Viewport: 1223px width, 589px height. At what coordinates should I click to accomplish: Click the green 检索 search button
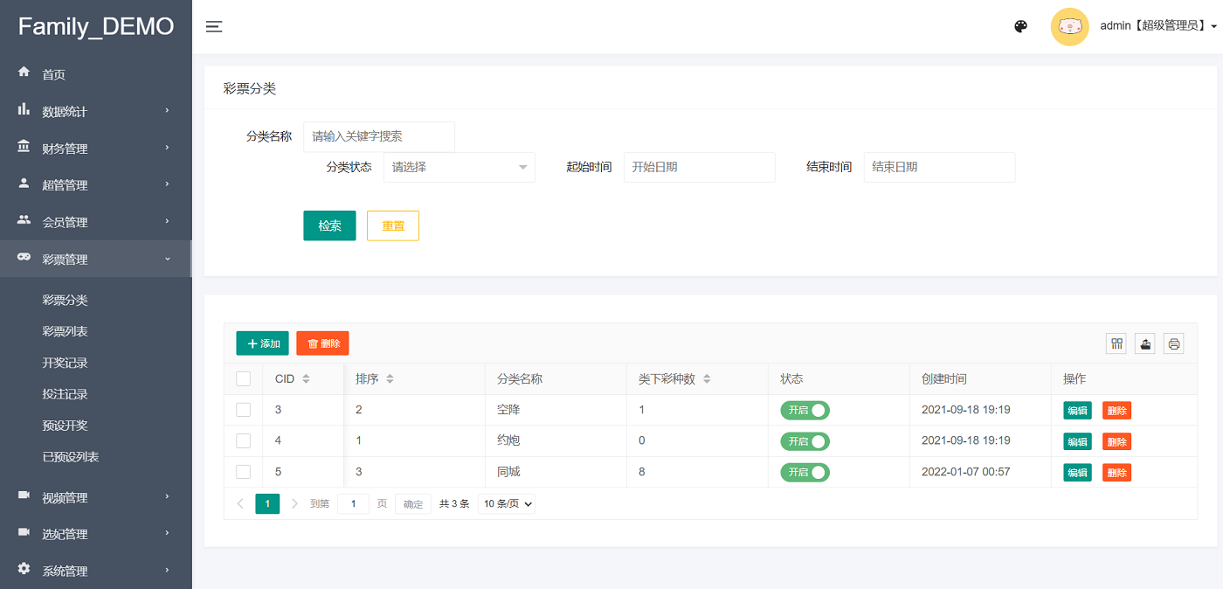tap(329, 225)
